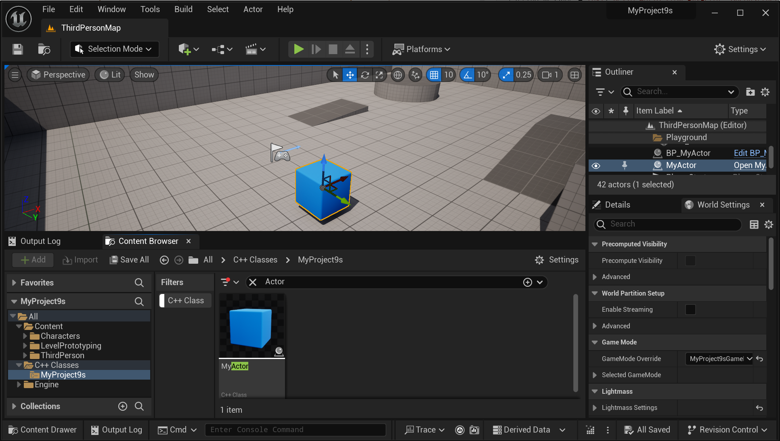Screen dimensions: 780x441
Task: Open the Cinematics clapperboard dropdown
Action: (255, 49)
